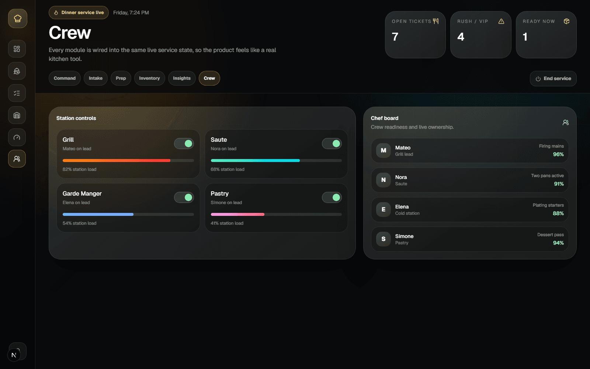Screen dimensions: 590x369
Task: Open the insights gauge sidebar icon
Action: 17,137
